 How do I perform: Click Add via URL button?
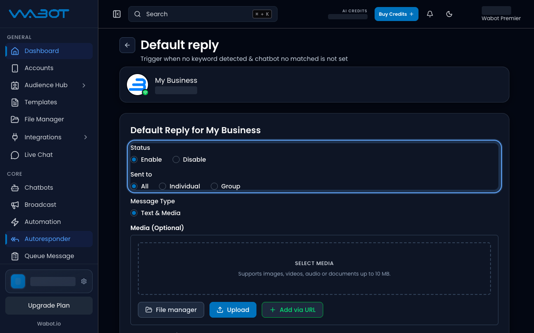click(292, 310)
